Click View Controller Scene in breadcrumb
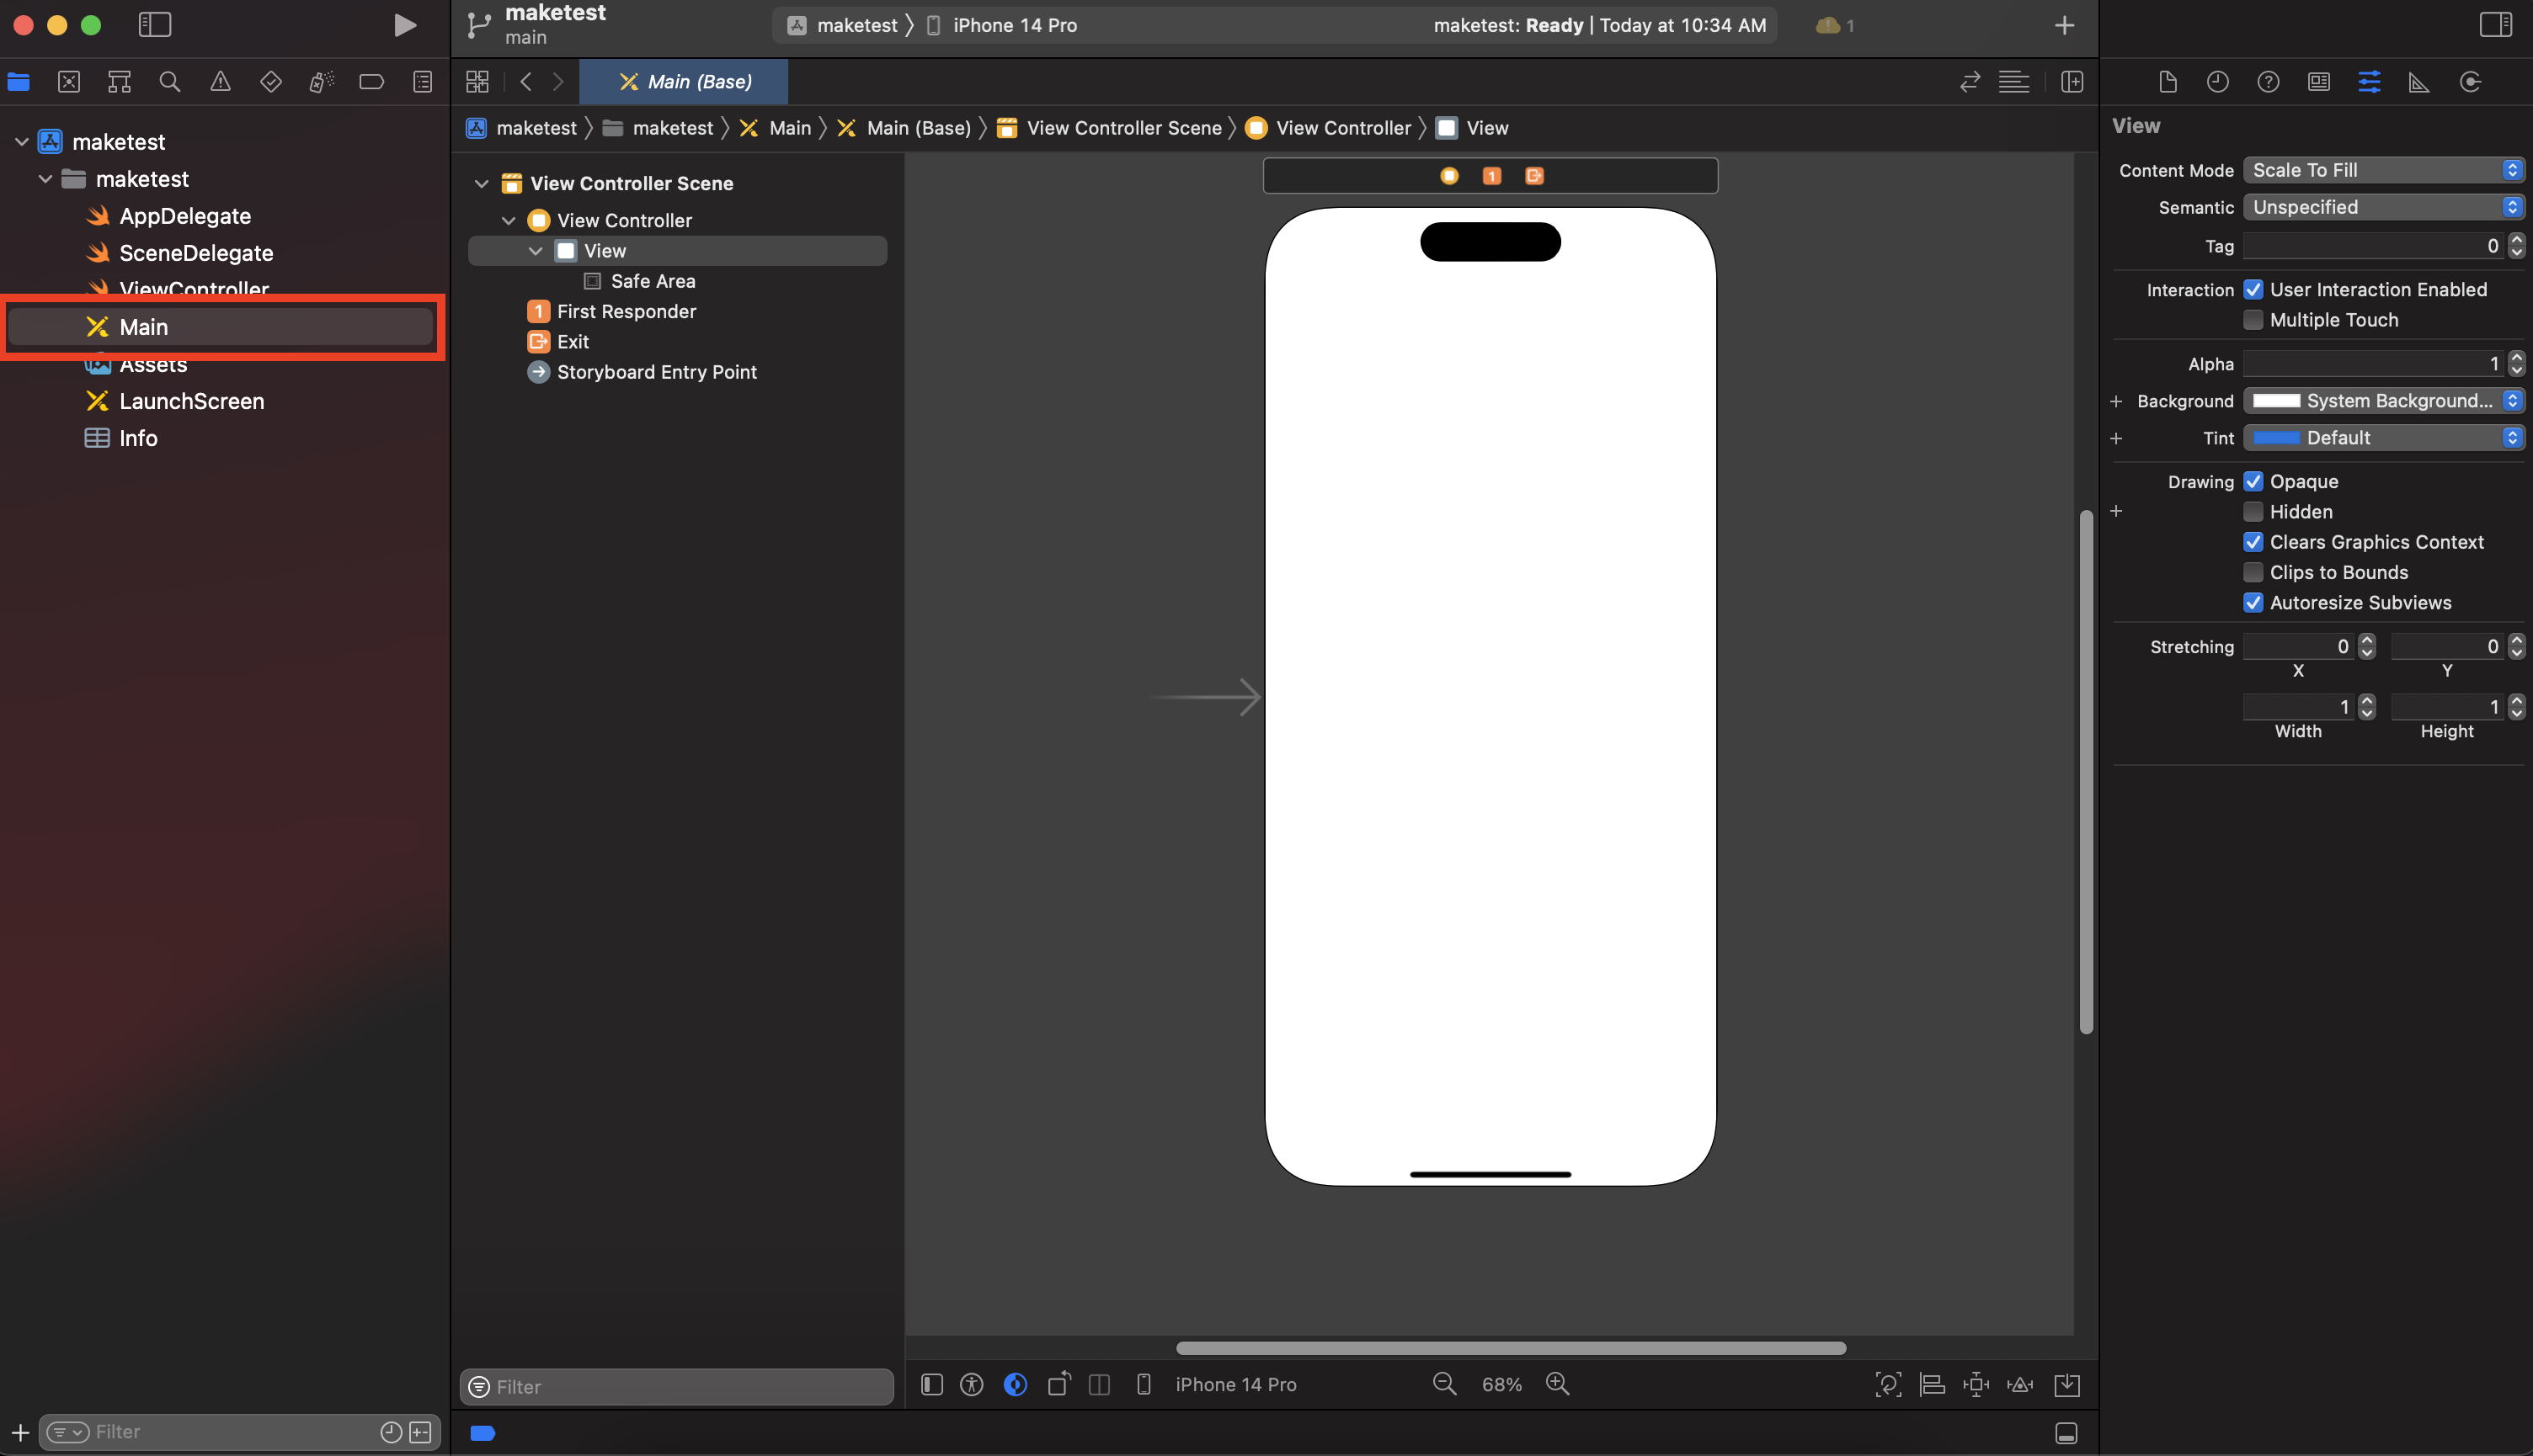 [1123, 128]
